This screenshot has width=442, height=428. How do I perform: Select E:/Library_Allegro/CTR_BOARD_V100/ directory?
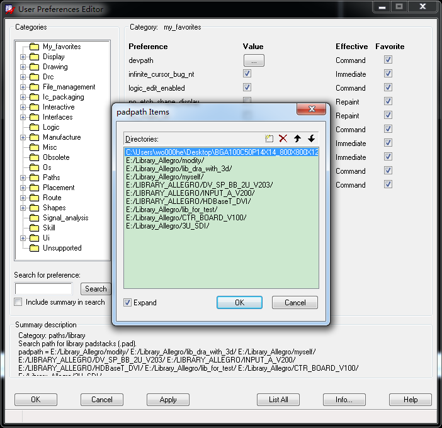pos(221,218)
